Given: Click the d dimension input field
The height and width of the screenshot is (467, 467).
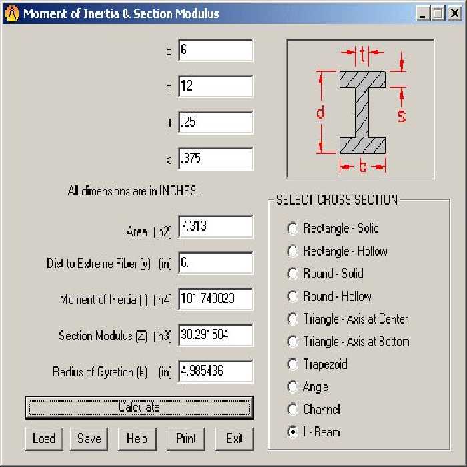Looking at the screenshot, I should pos(215,86).
